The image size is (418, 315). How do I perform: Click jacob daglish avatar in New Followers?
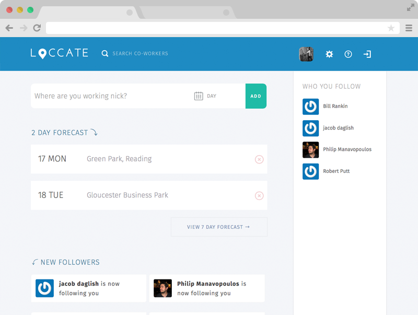[44, 288]
